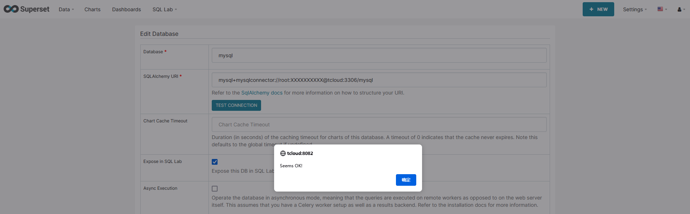690x214 pixels.
Task: Confirm the Seems OK dialog with 确定
Action: tap(406, 180)
